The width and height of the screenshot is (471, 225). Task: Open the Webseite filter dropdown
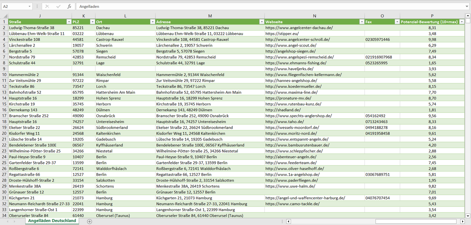pyautogui.click(x=361, y=22)
